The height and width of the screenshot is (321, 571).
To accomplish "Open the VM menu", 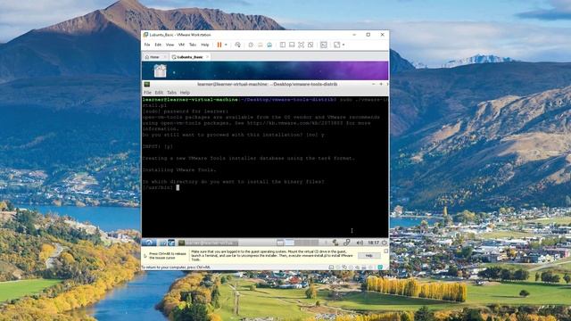I will [181, 45].
